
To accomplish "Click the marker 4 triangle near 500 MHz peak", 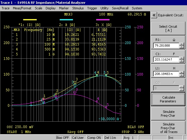I will click(x=97, y=75).
